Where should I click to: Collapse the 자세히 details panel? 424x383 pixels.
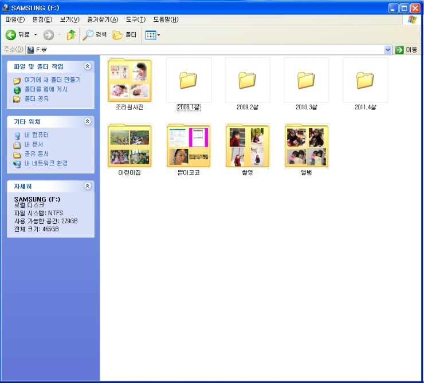[x=87, y=187]
